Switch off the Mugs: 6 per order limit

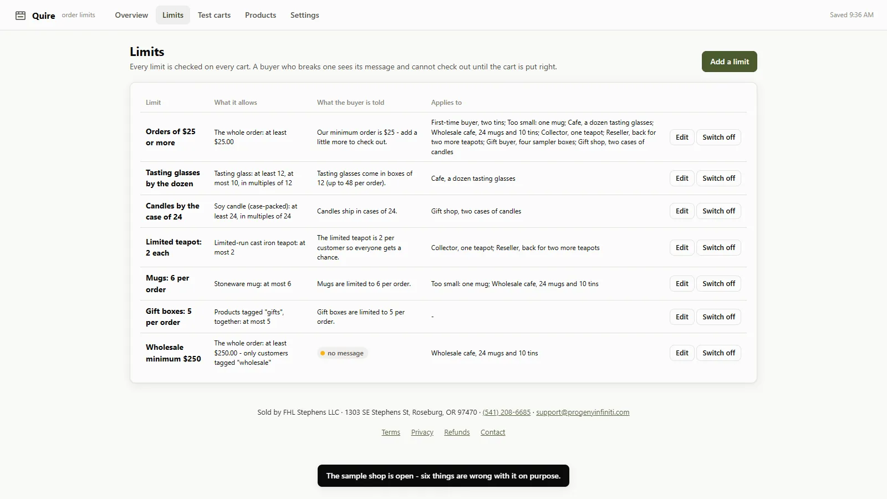[718, 283]
